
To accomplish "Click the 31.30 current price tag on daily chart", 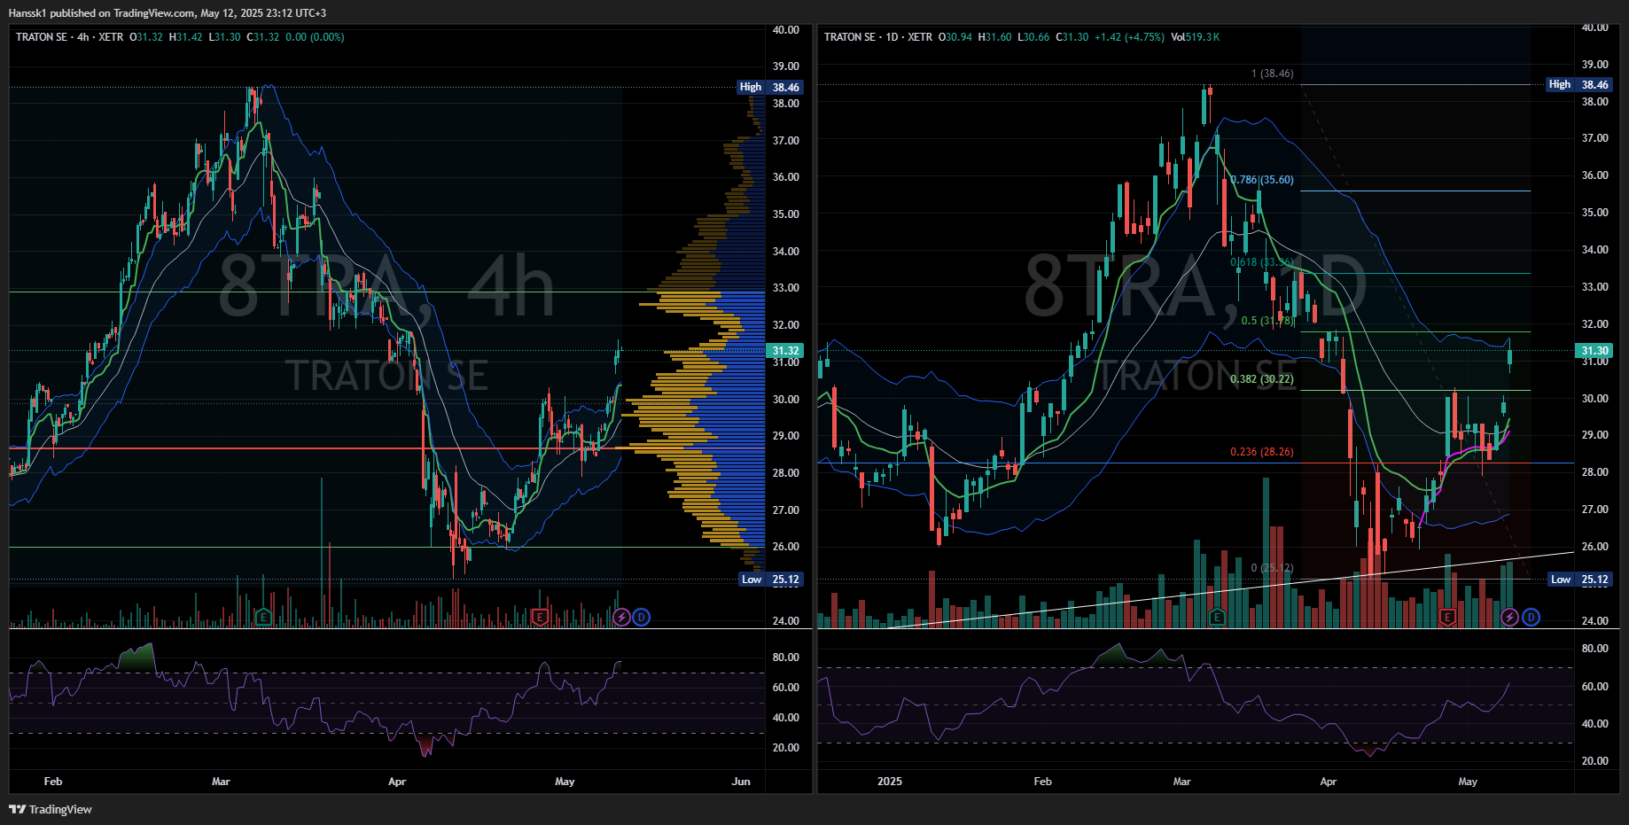I will (x=1594, y=351).
